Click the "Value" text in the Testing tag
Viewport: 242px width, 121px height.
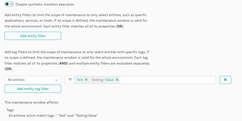[x=109, y=80]
